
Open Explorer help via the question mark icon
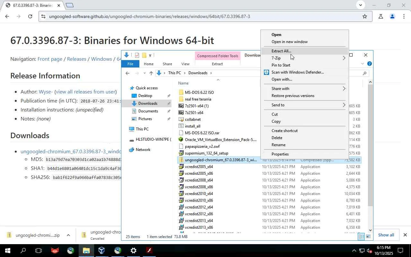coord(369,64)
